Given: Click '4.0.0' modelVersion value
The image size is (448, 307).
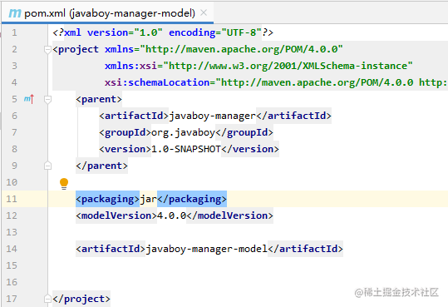Looking at the screenshot, I should coord(172,215).
